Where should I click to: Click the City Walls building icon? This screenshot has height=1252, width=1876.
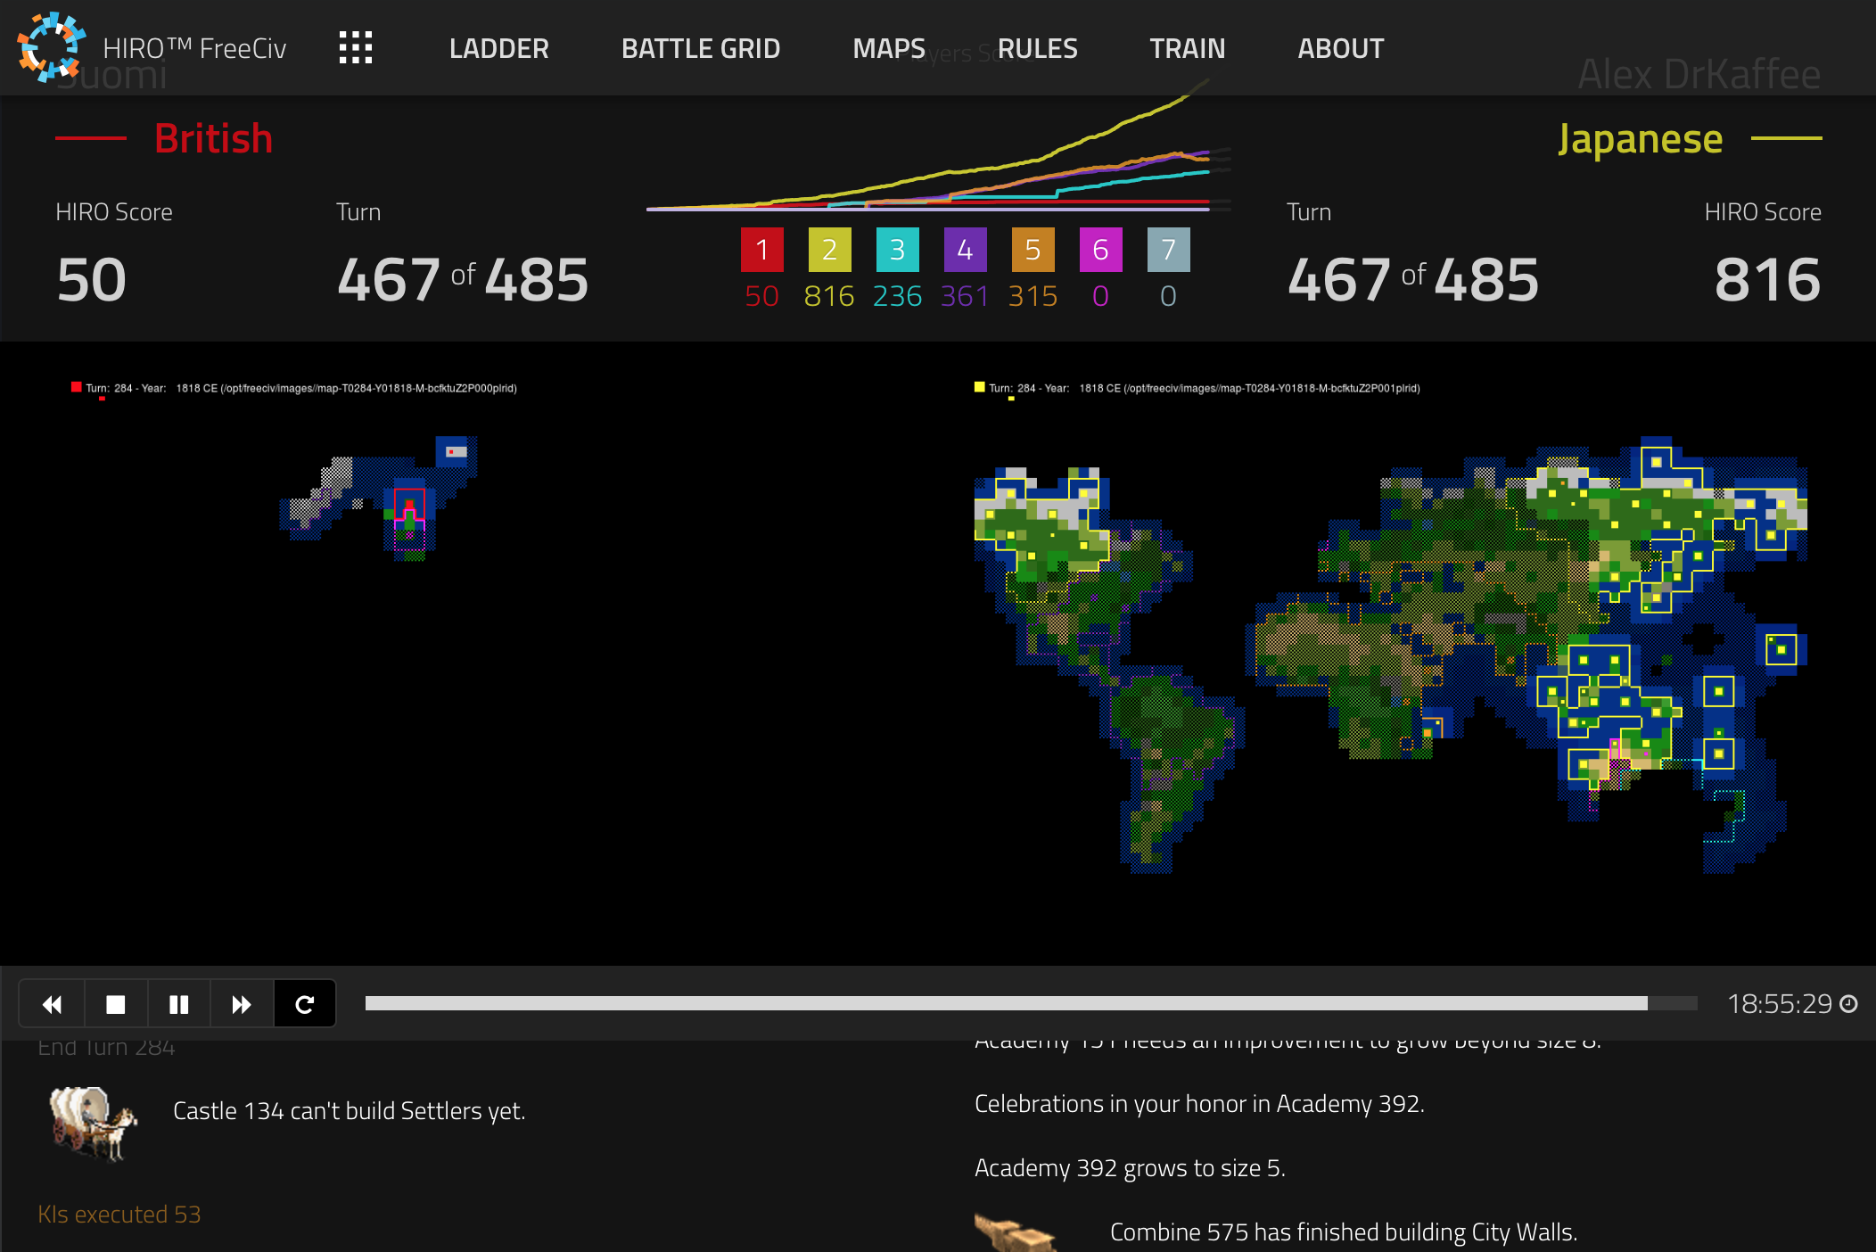(x=1015, y=1233)
